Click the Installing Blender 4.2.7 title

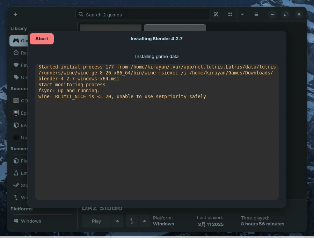coord(156,39)
